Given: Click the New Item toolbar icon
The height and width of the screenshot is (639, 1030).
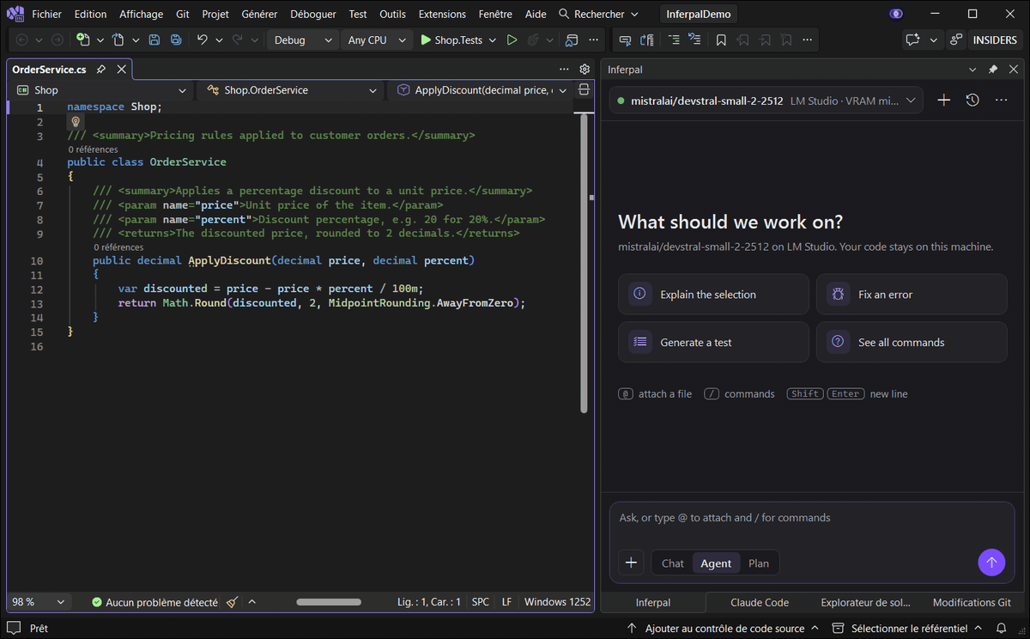Looking at the screenshot, I should pos(82,40).
